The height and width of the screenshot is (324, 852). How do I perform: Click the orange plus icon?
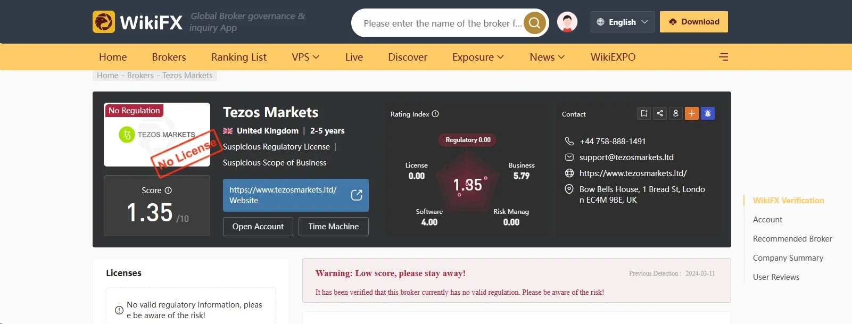[x=692, y=113]
